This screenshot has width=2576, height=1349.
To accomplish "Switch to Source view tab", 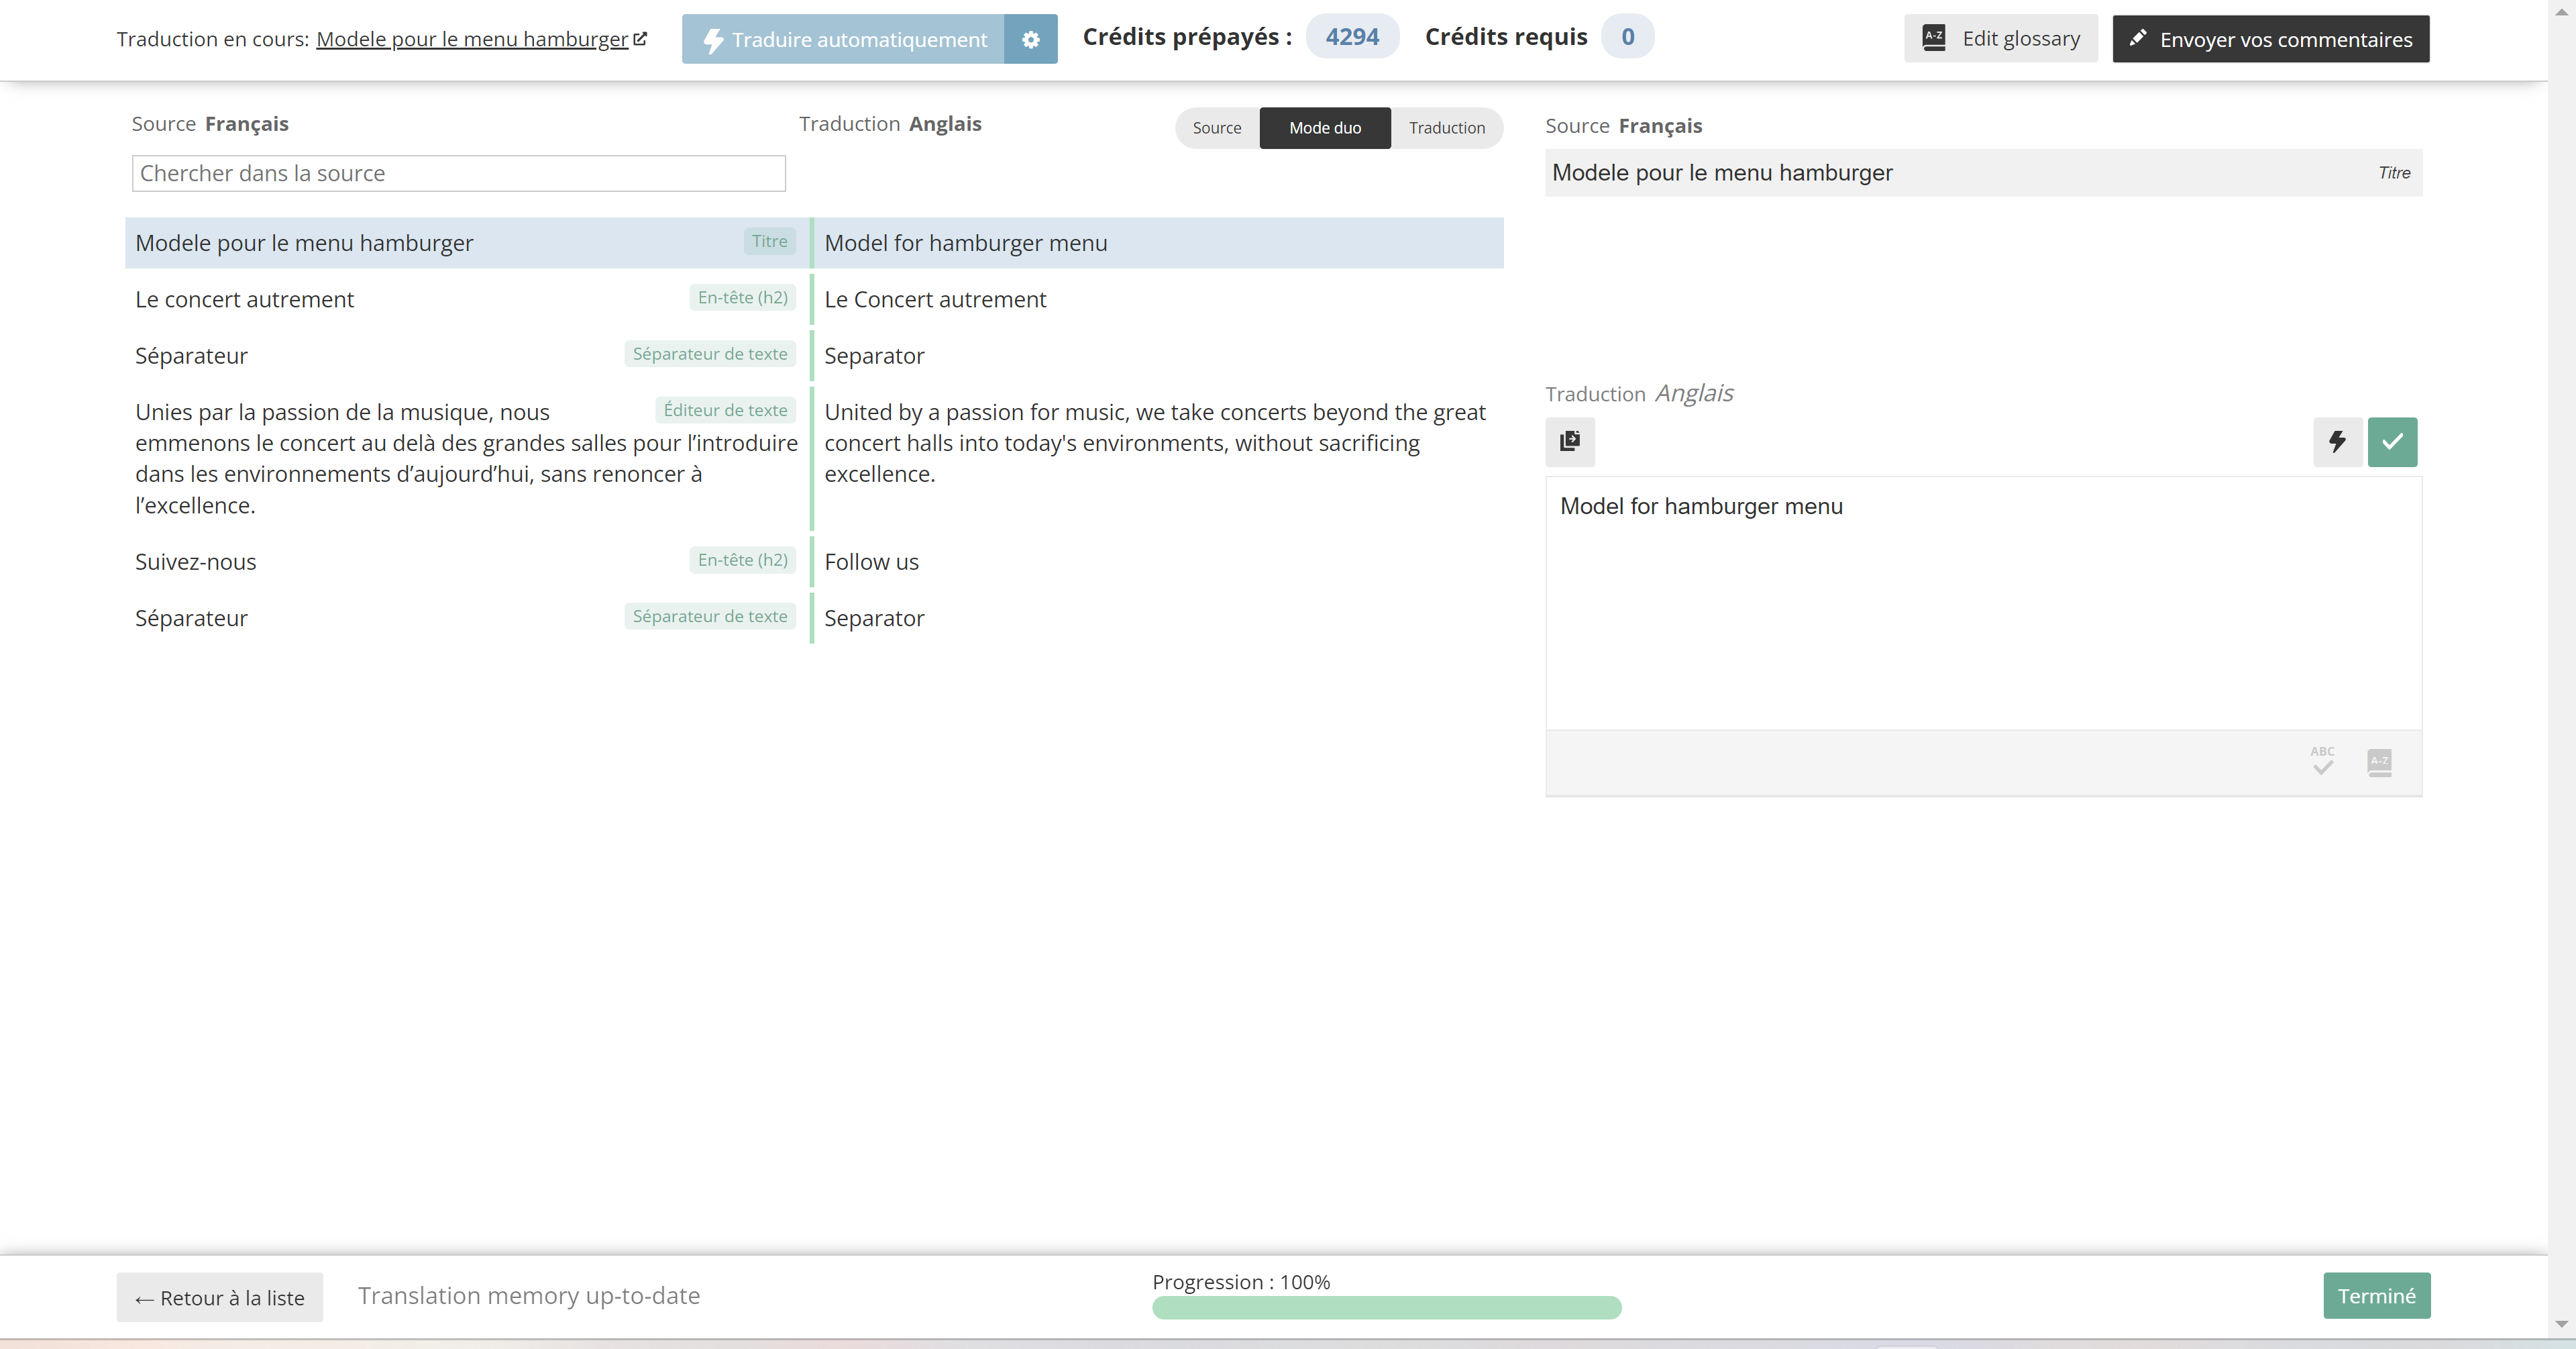I will tap(1216, 128).
